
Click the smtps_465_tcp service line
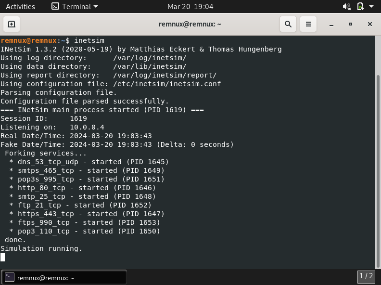point(87,170)
